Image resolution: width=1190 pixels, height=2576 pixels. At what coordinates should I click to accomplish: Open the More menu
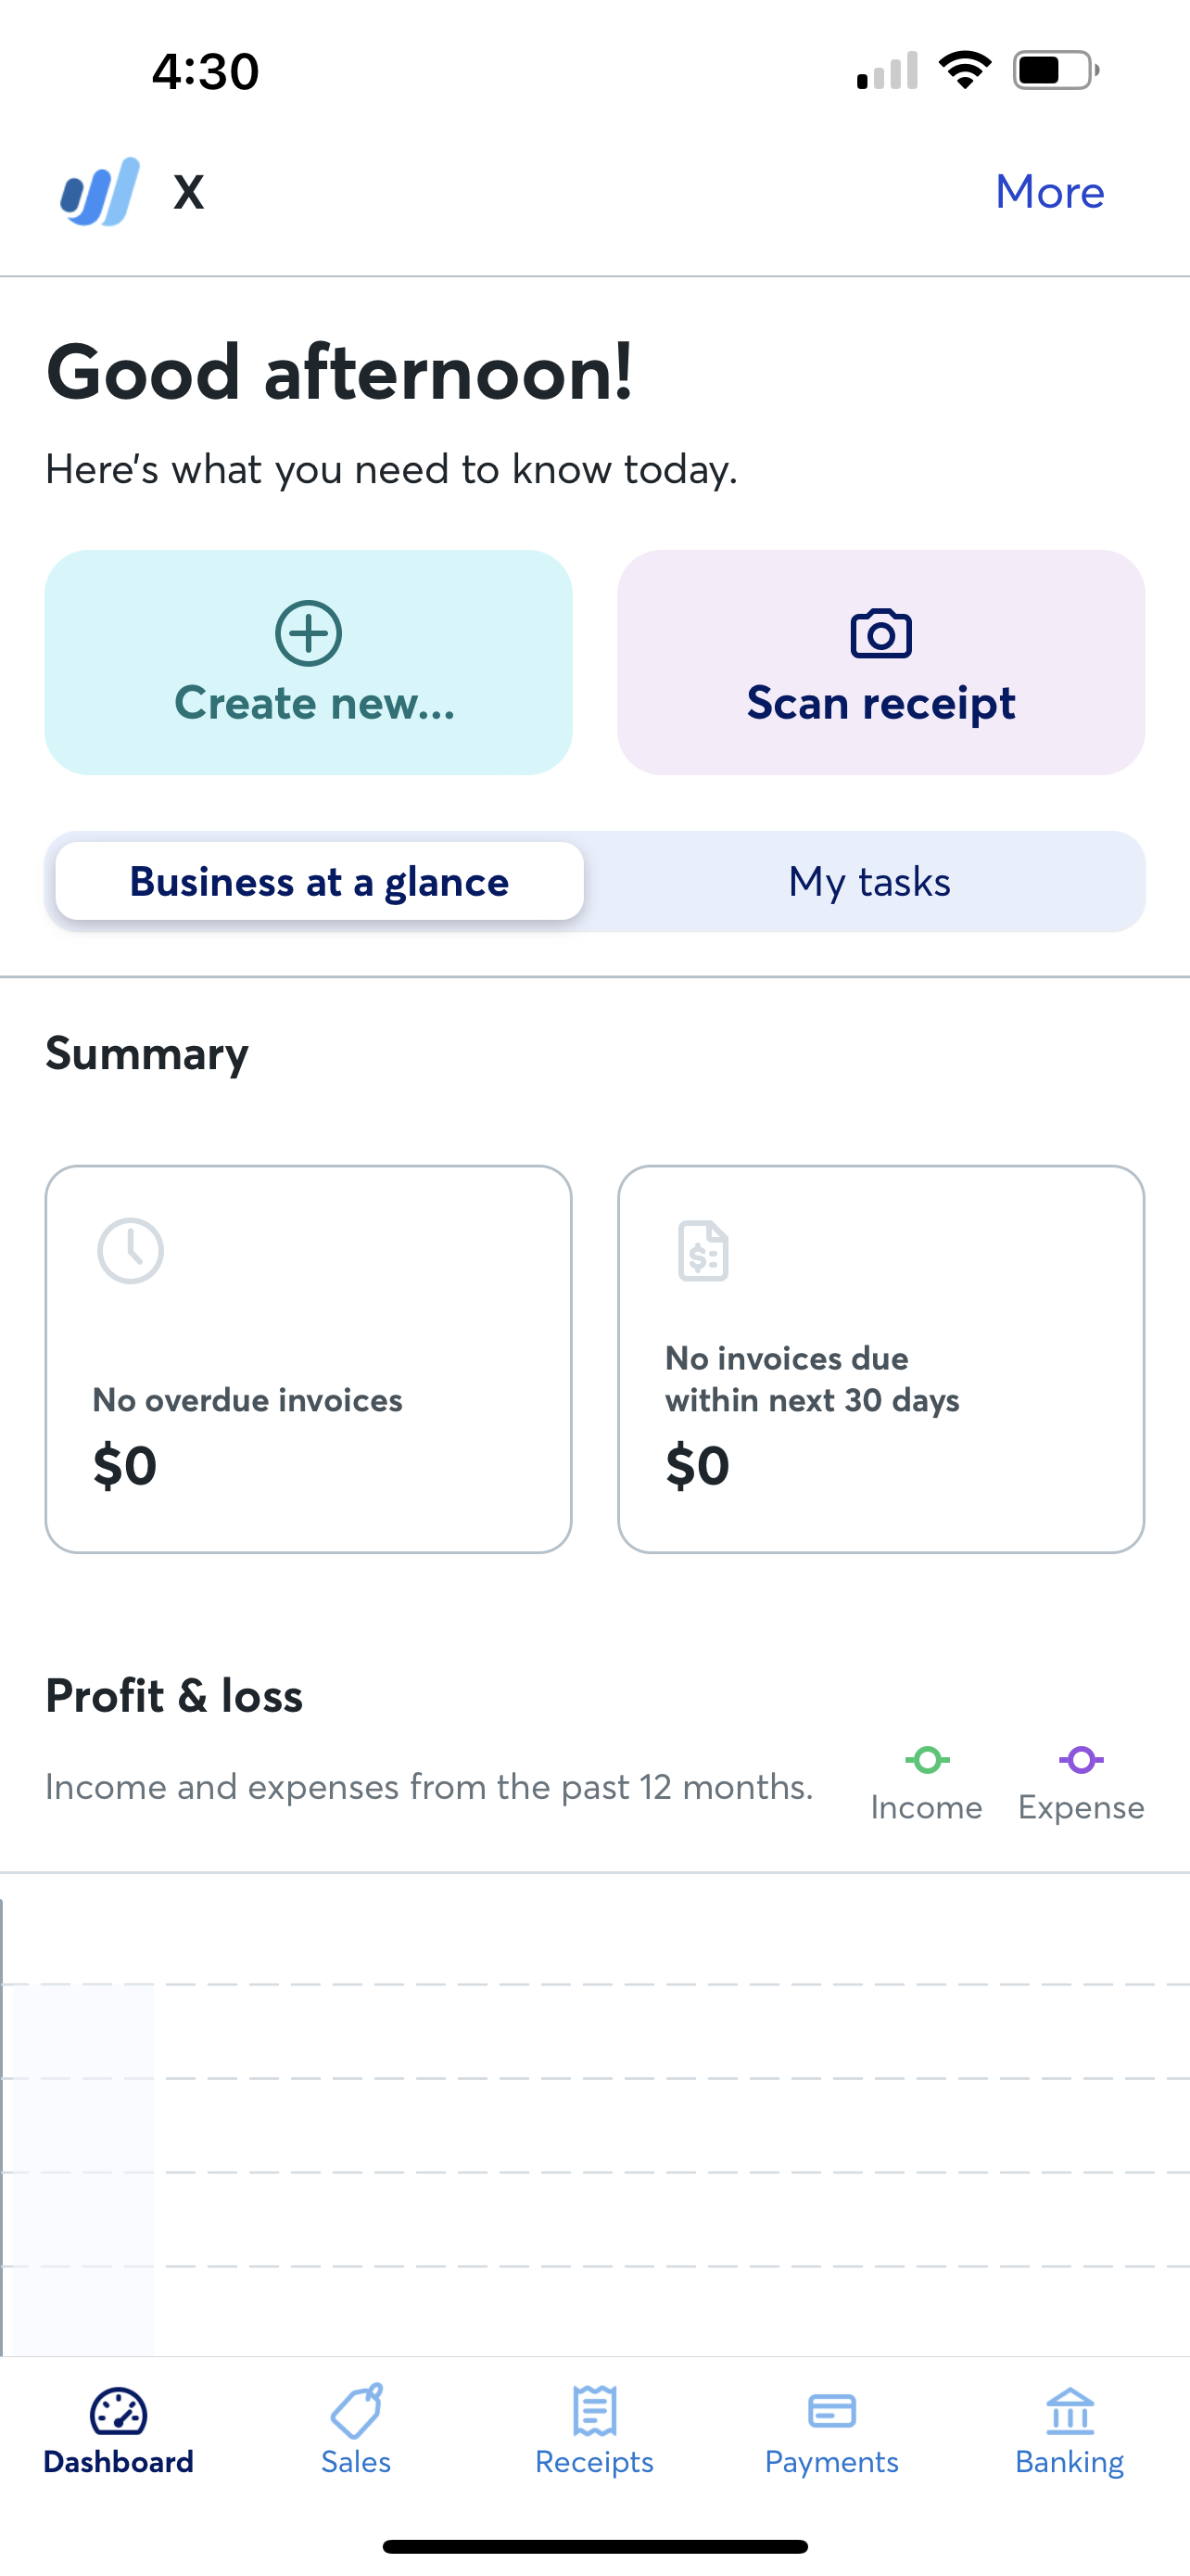coord(1049,191)
